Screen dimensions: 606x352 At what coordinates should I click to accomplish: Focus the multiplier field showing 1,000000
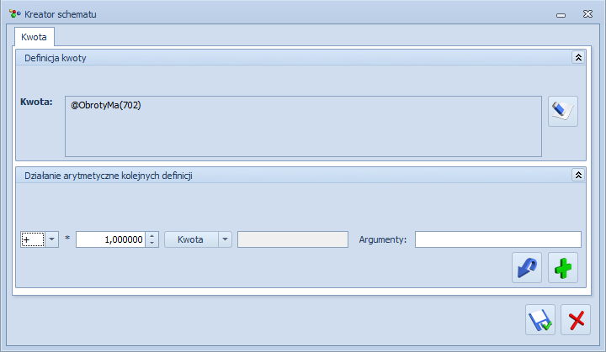tap(111, 239)
